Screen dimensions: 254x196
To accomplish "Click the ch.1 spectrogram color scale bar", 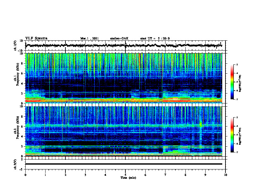I will (x=232, y=82).
